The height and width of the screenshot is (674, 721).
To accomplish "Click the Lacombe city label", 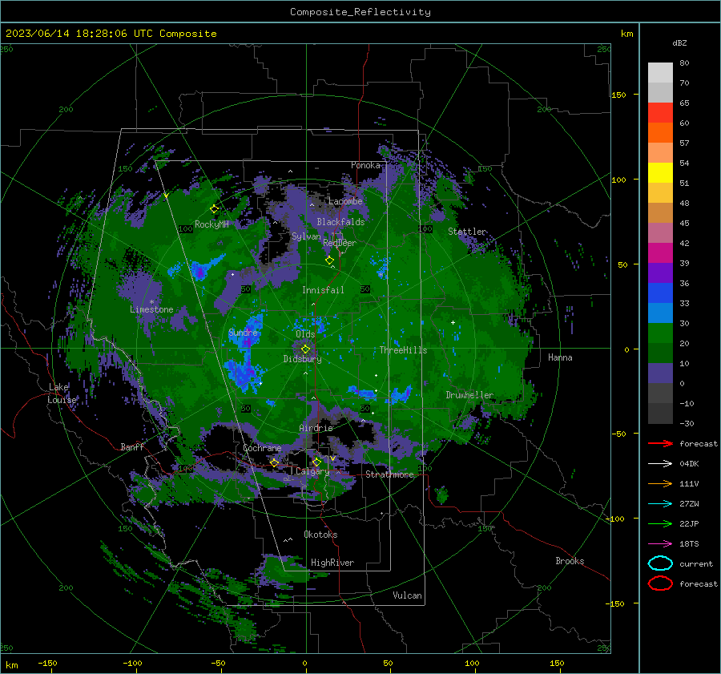I will point(345,201).
